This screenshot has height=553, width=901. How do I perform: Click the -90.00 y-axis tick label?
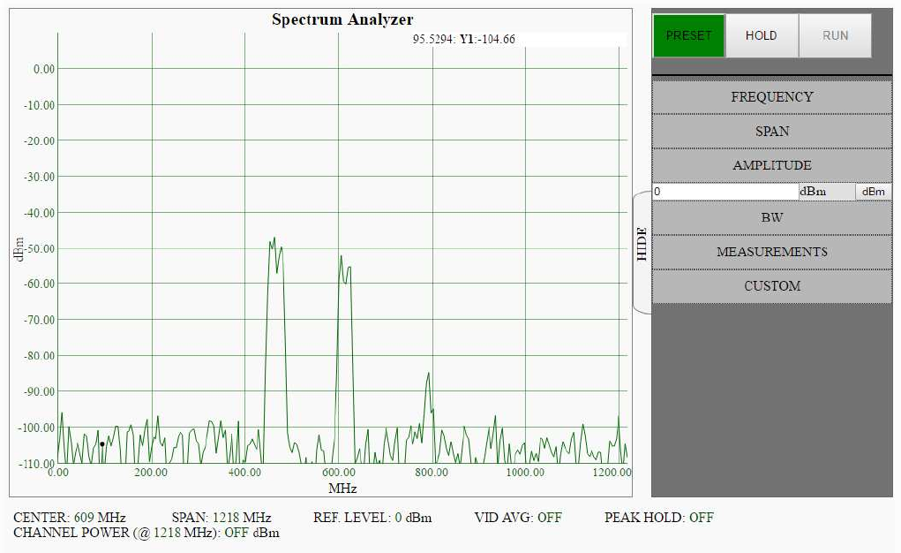[x=40, y=392]
